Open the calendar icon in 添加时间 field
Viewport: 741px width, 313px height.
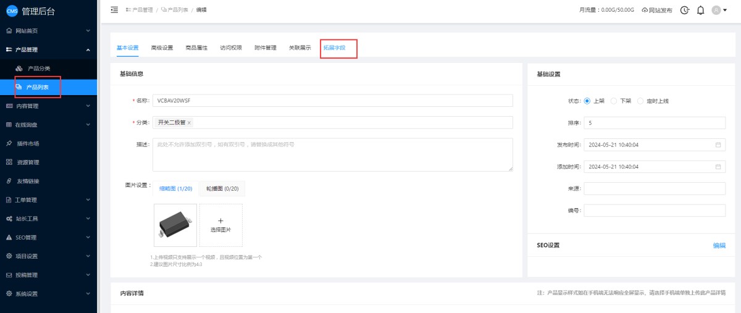coord(718,167)
